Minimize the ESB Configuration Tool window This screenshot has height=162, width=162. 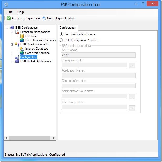pyautogui.click(x=136, y=4)
